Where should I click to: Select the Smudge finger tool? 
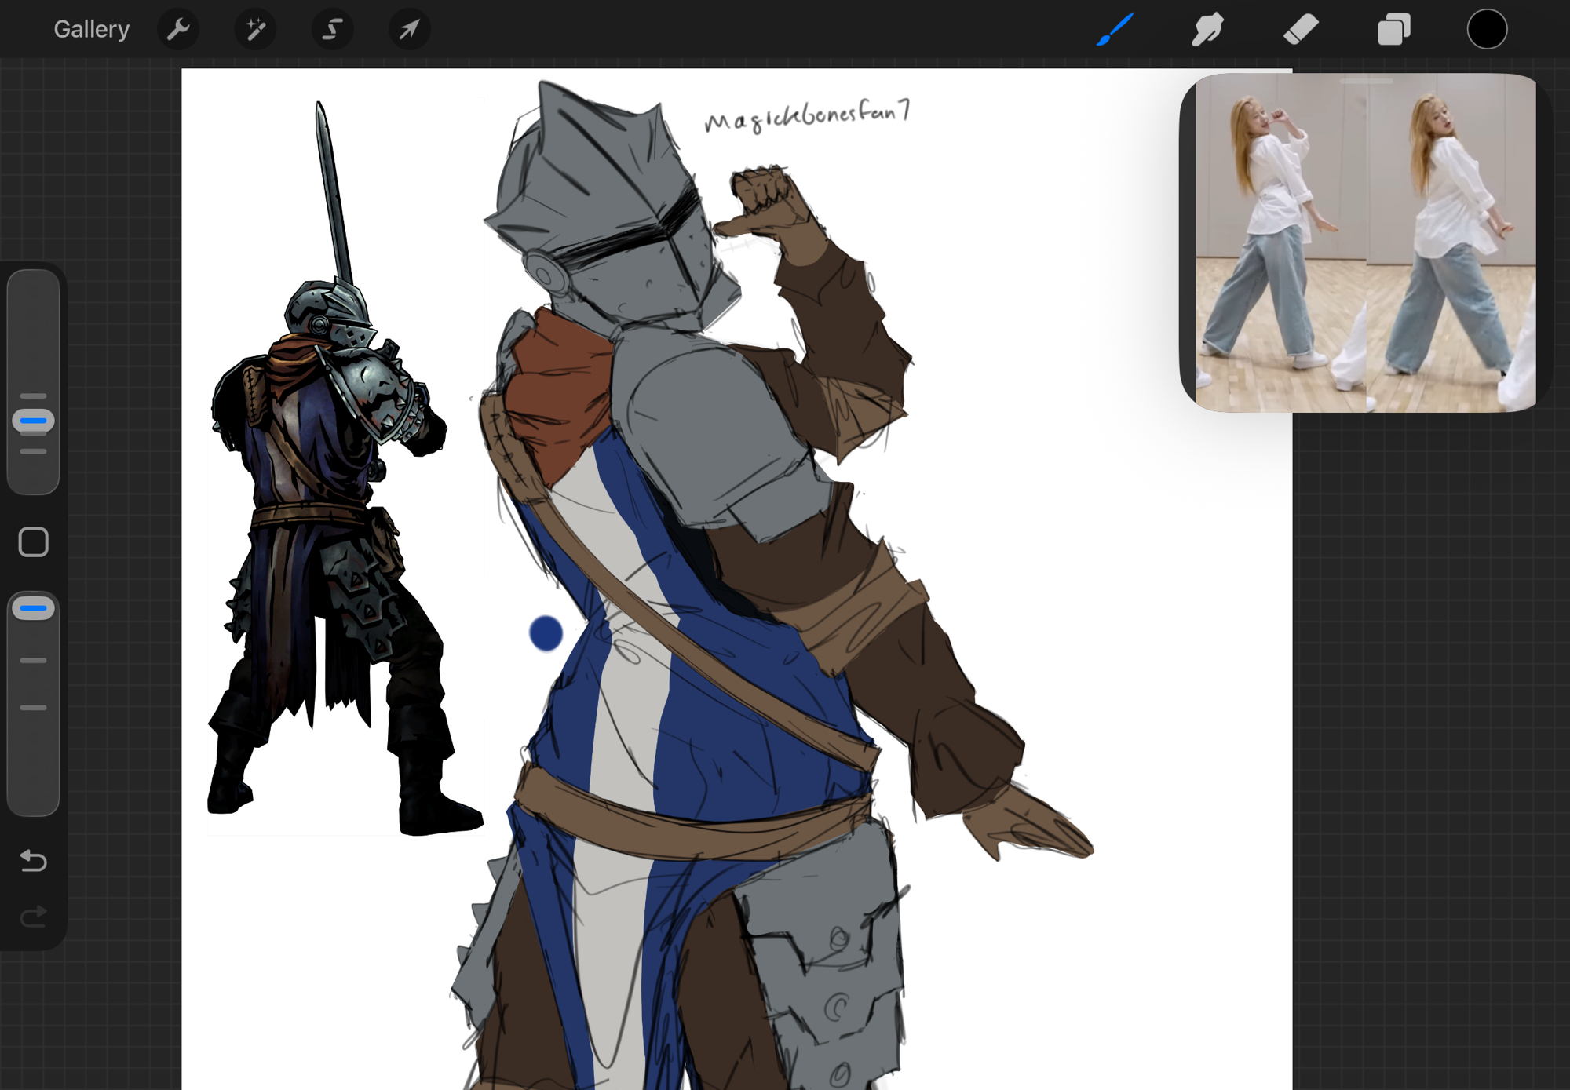pyautogui.click(x=1207, y=30)
